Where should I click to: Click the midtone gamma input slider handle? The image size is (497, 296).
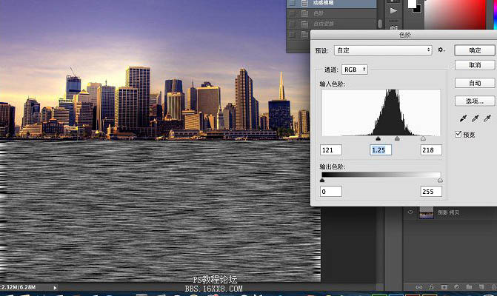pos(397,138)
